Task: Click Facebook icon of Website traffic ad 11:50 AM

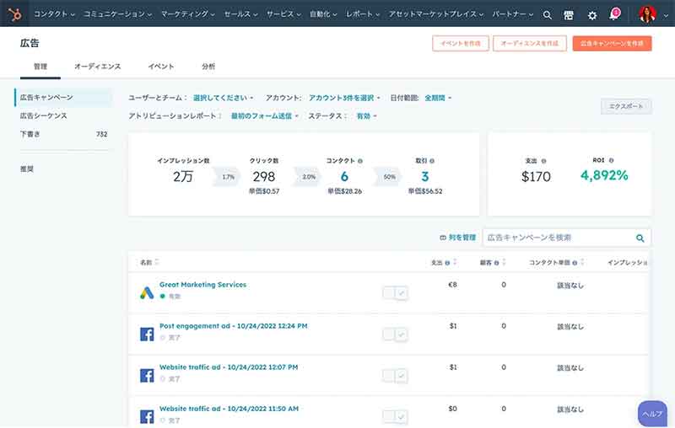Action: (147, 416)
